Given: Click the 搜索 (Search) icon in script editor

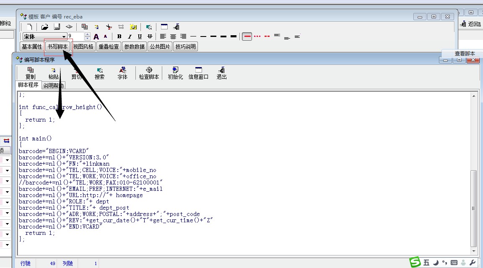Looking at the screenshot, I should pyautogui.click(x=99, y=73).
